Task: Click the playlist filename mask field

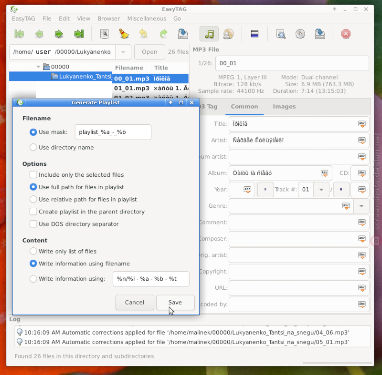Action: click(x=113, y=132)
